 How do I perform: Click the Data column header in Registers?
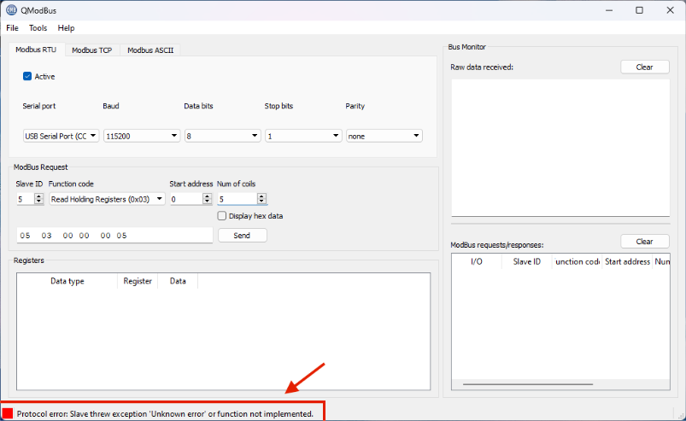pyautogui.click(x=178, y=281)
